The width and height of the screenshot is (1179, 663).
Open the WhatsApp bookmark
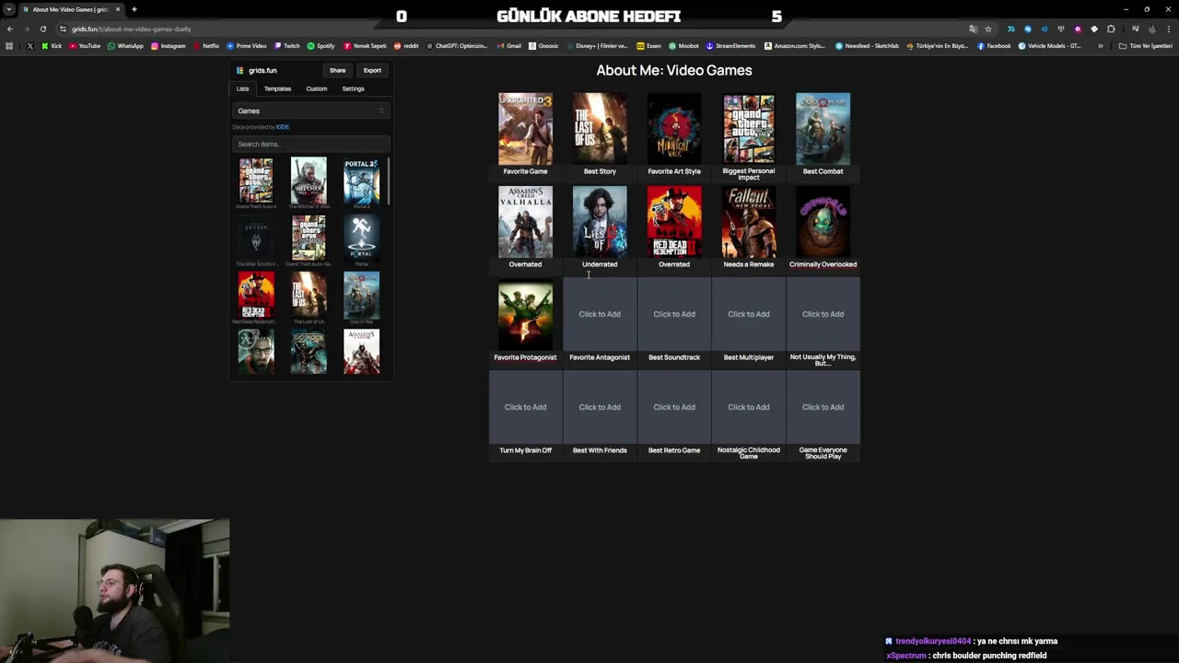coord(125,46)
